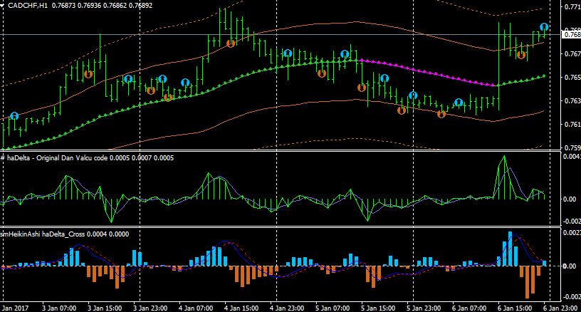Screen dimensions: 581x312
Task: Click the CADCHF,H1 chart title text
Action: coord(28,6)
